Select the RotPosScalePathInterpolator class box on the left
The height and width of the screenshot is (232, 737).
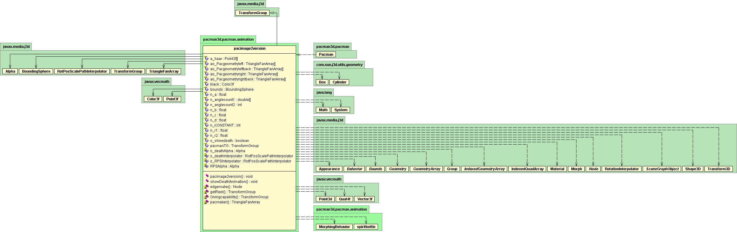coord(82,71)
